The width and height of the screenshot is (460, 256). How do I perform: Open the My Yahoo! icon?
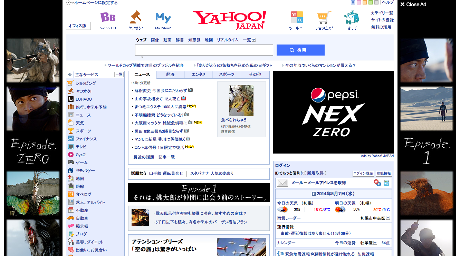pyautogui.click(x=163, y=17)
